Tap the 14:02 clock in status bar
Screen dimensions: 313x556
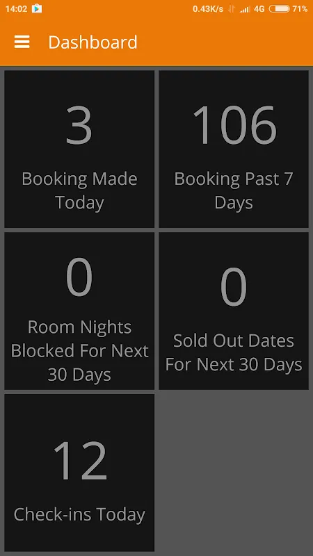(16, 9)
